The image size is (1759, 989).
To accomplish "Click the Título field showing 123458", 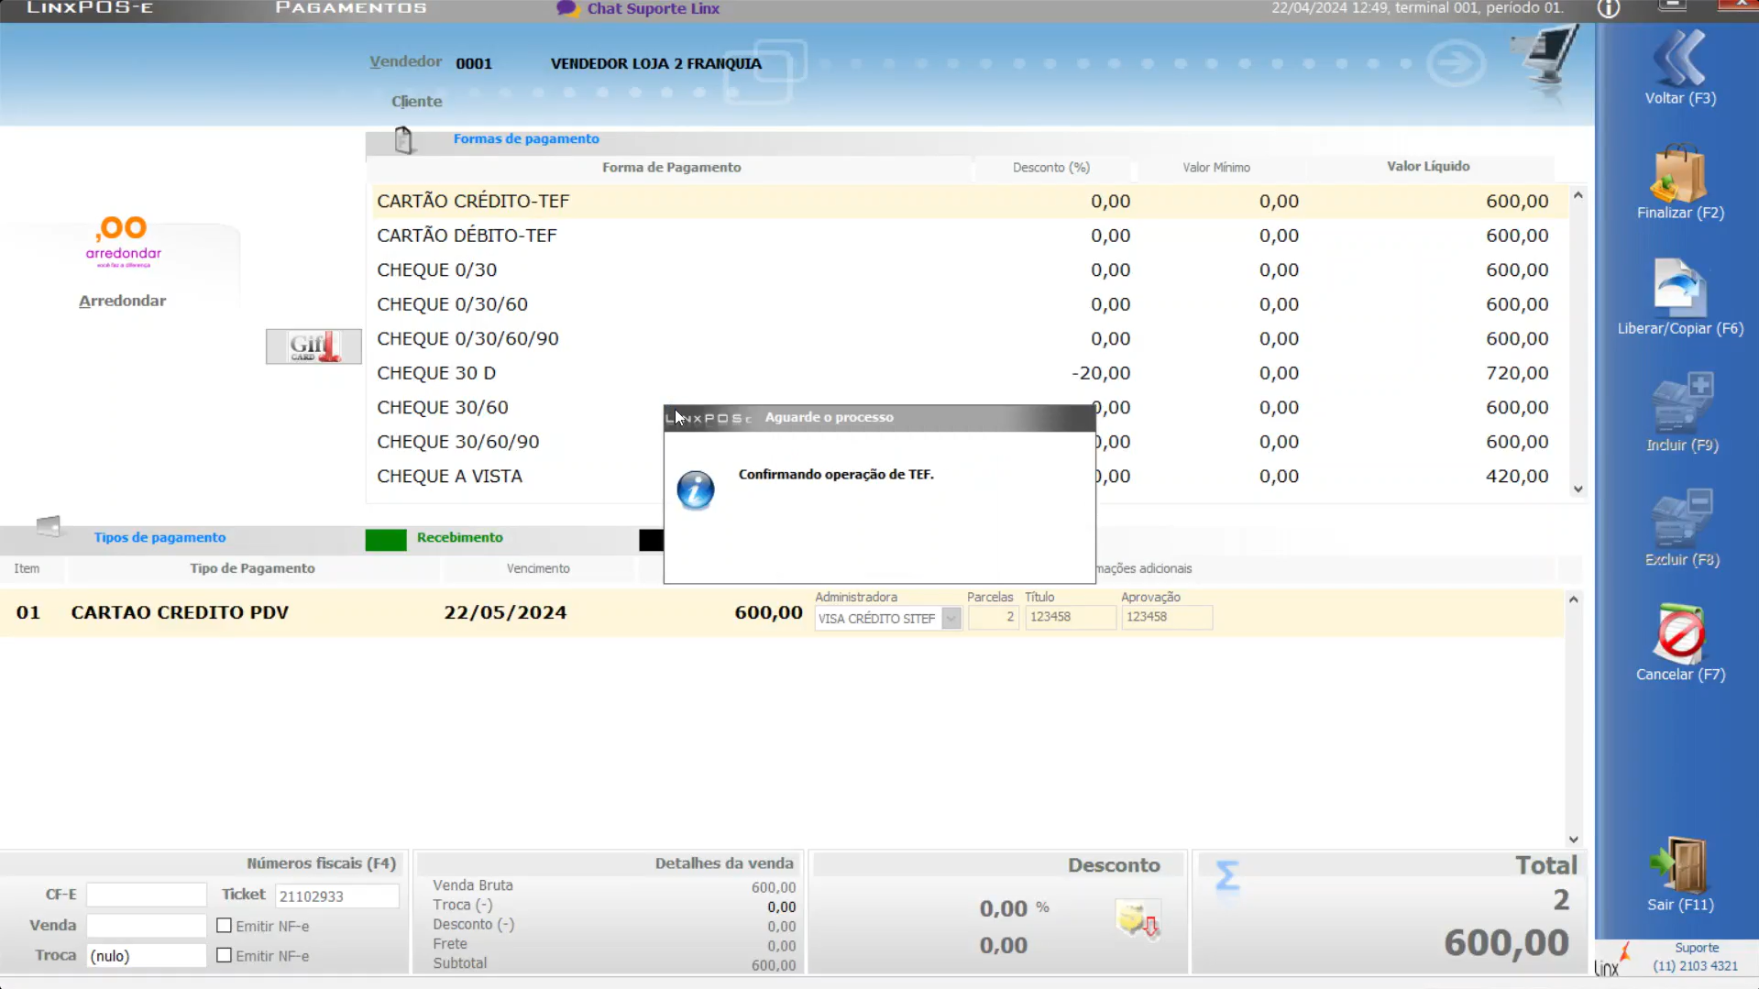I will [1070, 618].
